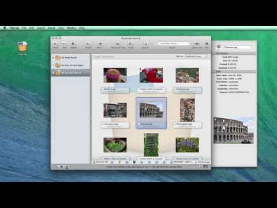
Task: Select the Colosseum thumbnail in the grid
Action: click(x=151, y=110)
